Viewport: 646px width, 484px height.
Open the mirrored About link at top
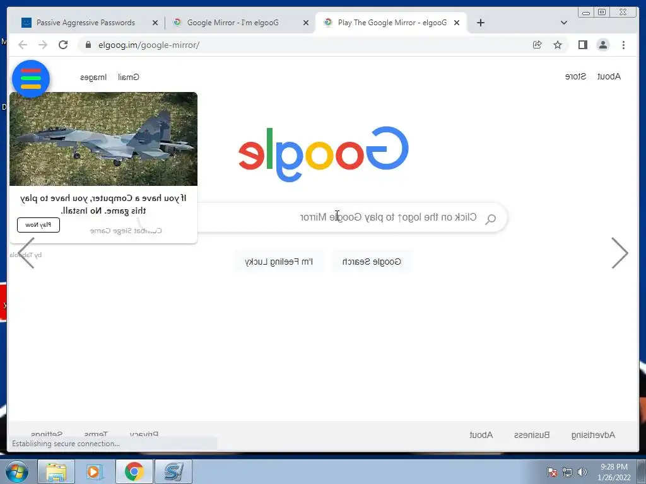pos(609,76)
